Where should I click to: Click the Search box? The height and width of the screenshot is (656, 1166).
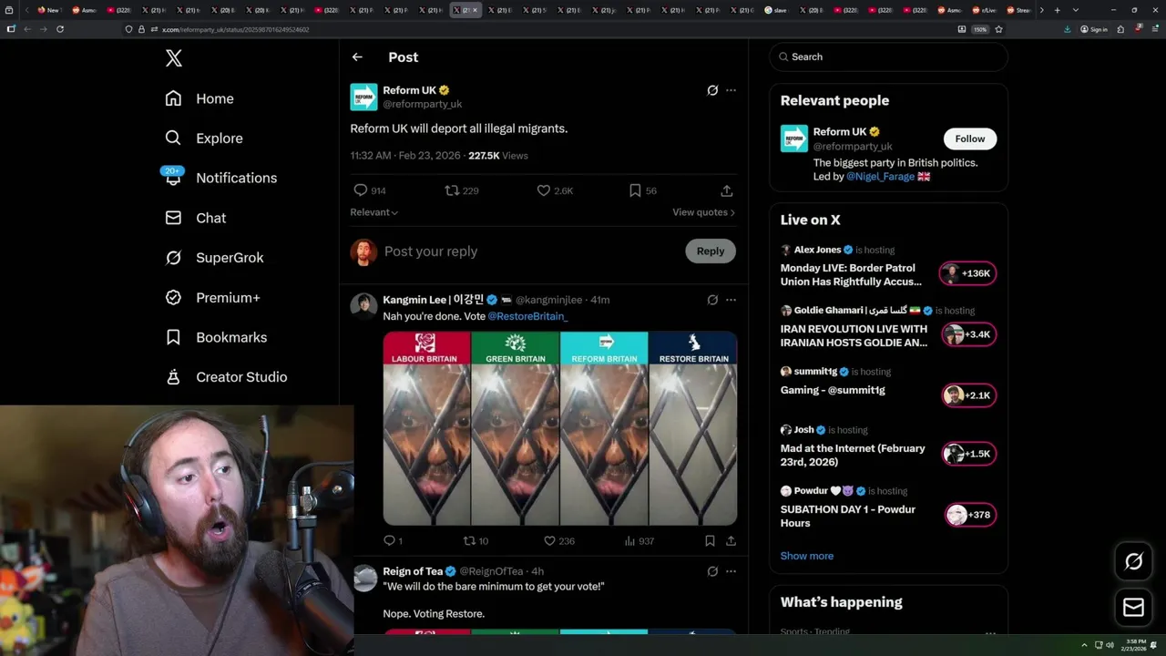tap(888, 56)
